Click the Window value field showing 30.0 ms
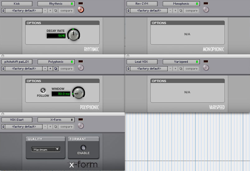Image resolution: width=250 pixels, height=171 pixels. pyautogui.click(x=61, y=94)
